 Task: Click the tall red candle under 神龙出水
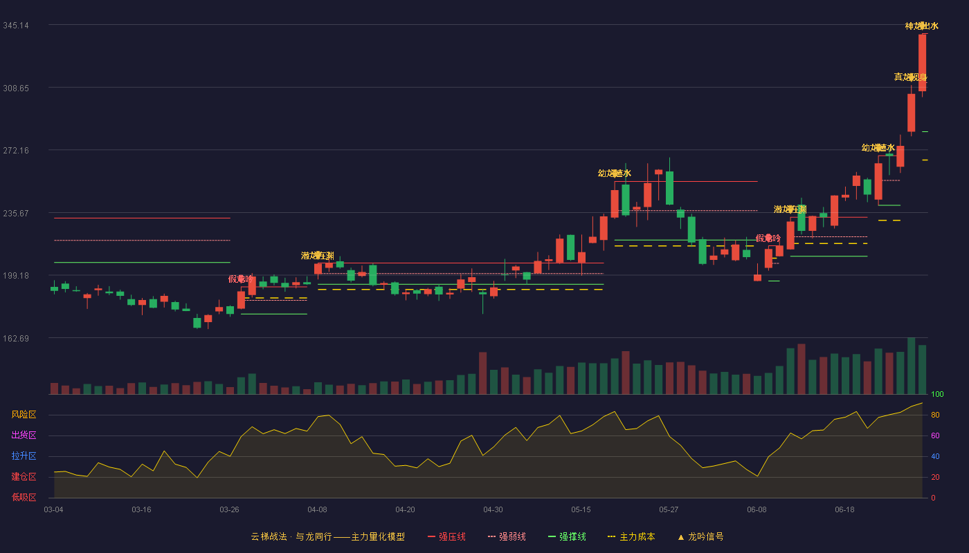coord(922,62)
